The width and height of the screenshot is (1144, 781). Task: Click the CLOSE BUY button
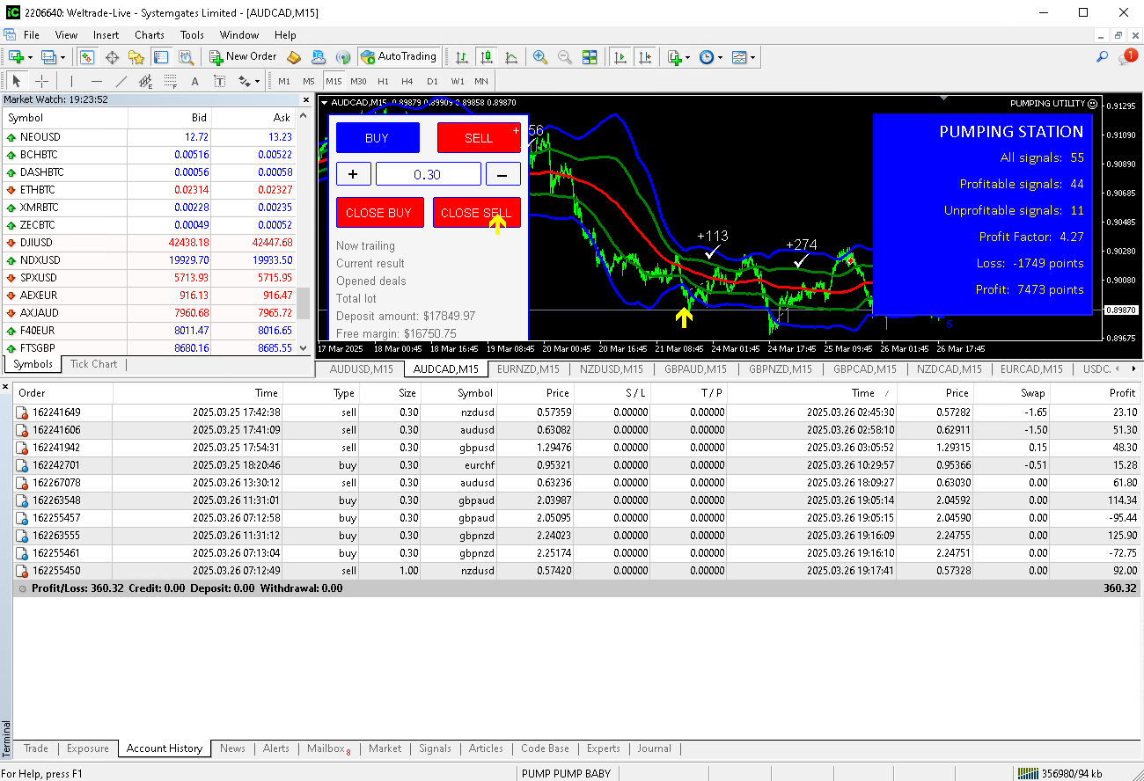[x=379, y=213]
